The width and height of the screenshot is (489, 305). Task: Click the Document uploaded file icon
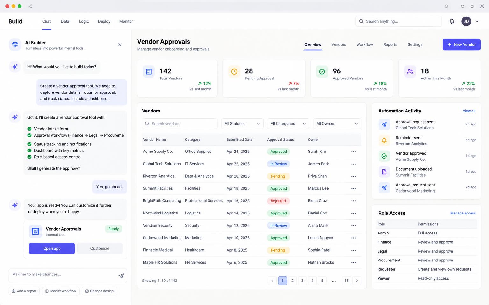click(384, 172)
